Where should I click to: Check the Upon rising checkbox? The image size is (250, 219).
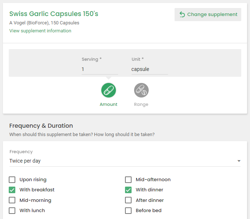click(12, 180)
